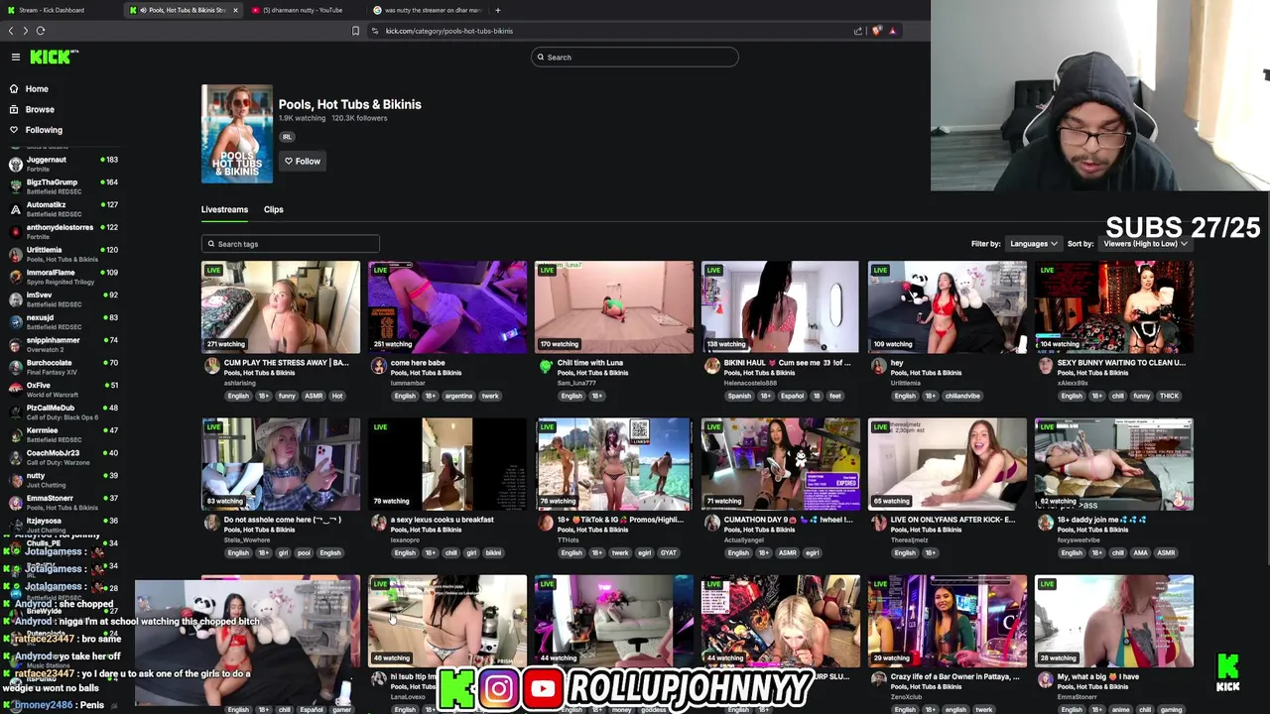Click anthonydelostorres avatar in sidebar
The image size is (1270, 714).
click(15, 232)
